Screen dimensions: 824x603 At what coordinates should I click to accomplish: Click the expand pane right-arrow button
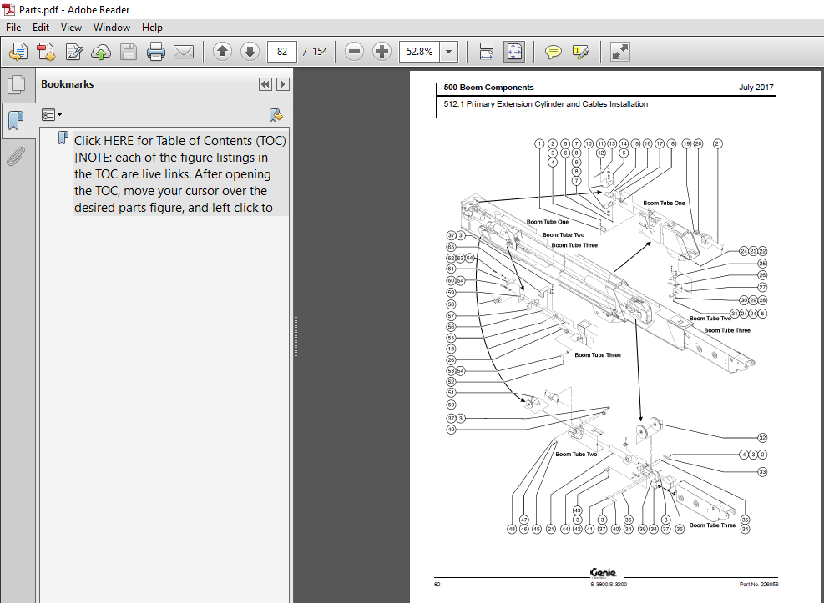[283, 84]
